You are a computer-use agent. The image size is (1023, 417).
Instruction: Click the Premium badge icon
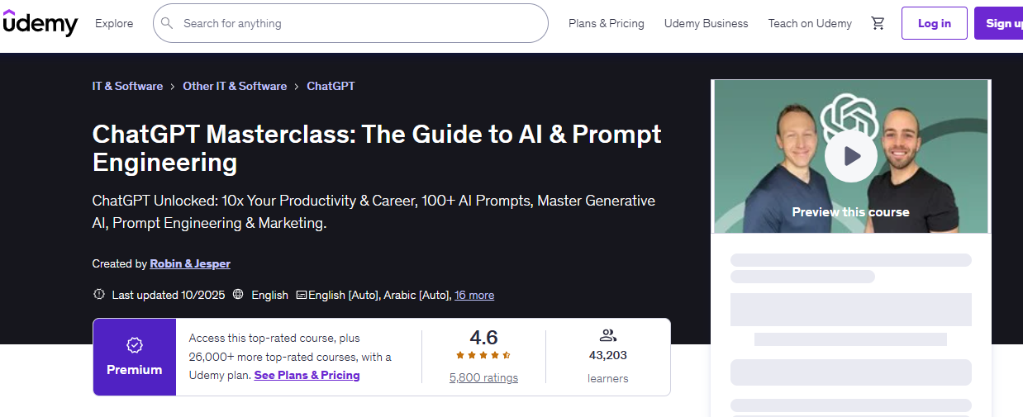point(134,344)
